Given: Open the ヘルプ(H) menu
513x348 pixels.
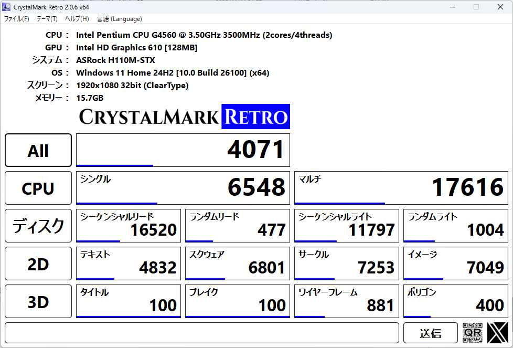Looking at the screenshot, I should [x=77, y=19].
